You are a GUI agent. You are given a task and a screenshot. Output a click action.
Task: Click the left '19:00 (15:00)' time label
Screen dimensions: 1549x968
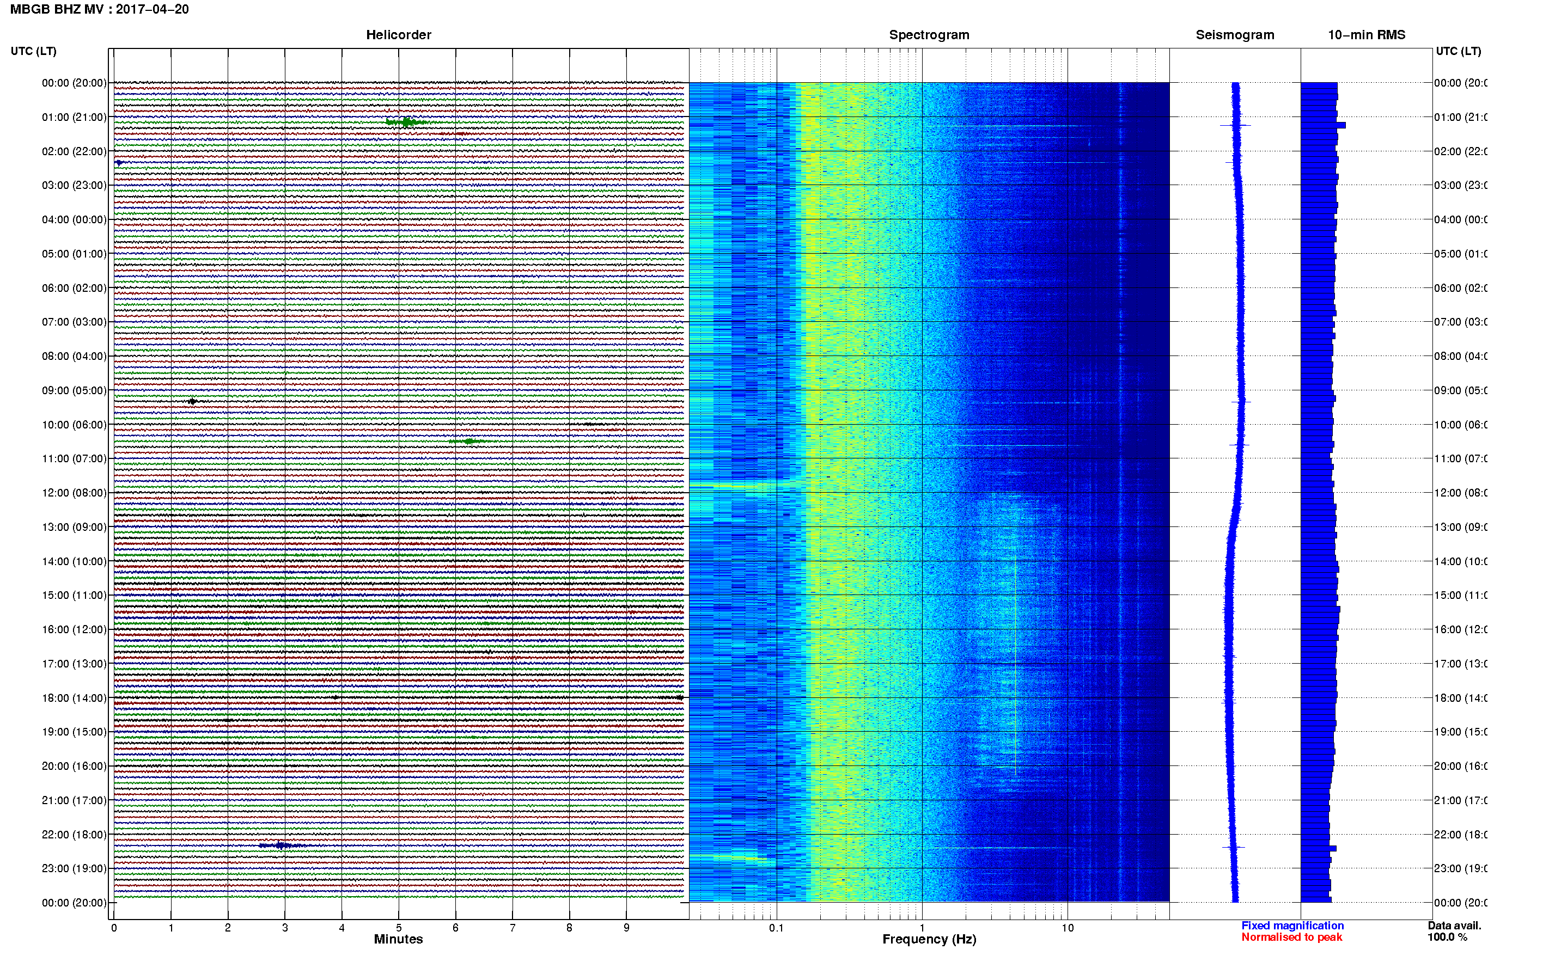tap(74, 732)
